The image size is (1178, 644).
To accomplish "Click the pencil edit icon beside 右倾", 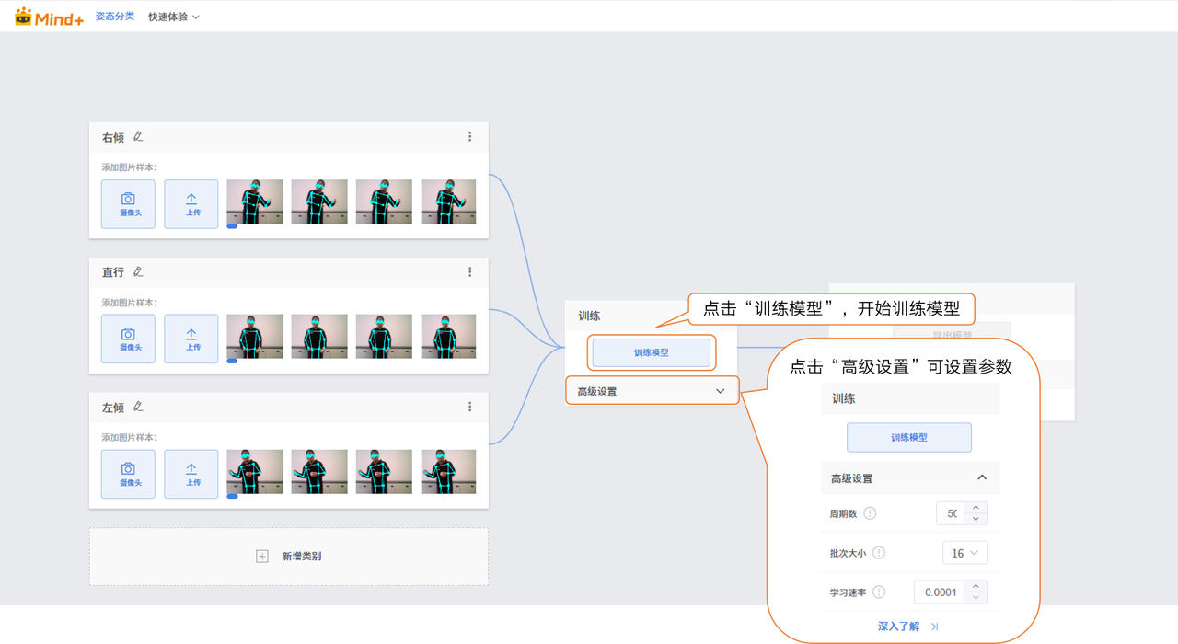I will click(x=138, y=136).
